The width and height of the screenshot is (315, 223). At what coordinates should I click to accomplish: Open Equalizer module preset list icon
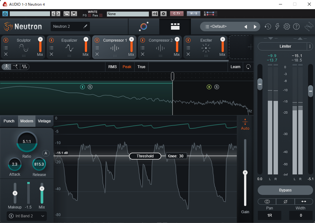pyautogui.click(x=51, y=48)
